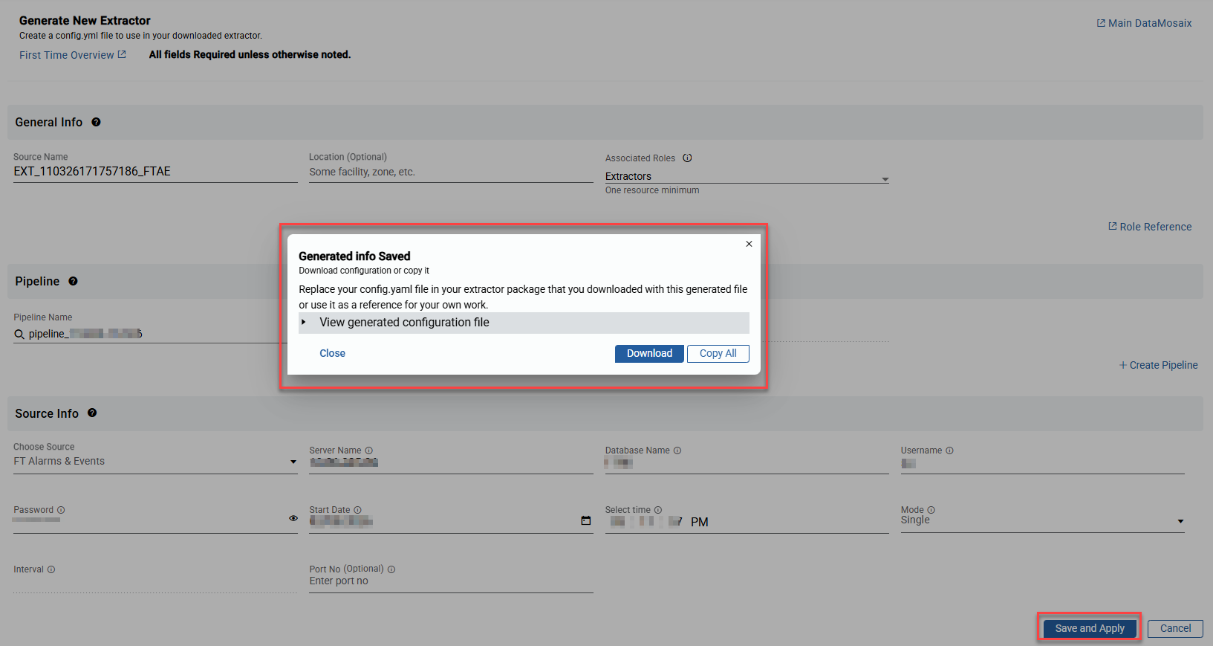Click the Interval field

pos(155,583)
